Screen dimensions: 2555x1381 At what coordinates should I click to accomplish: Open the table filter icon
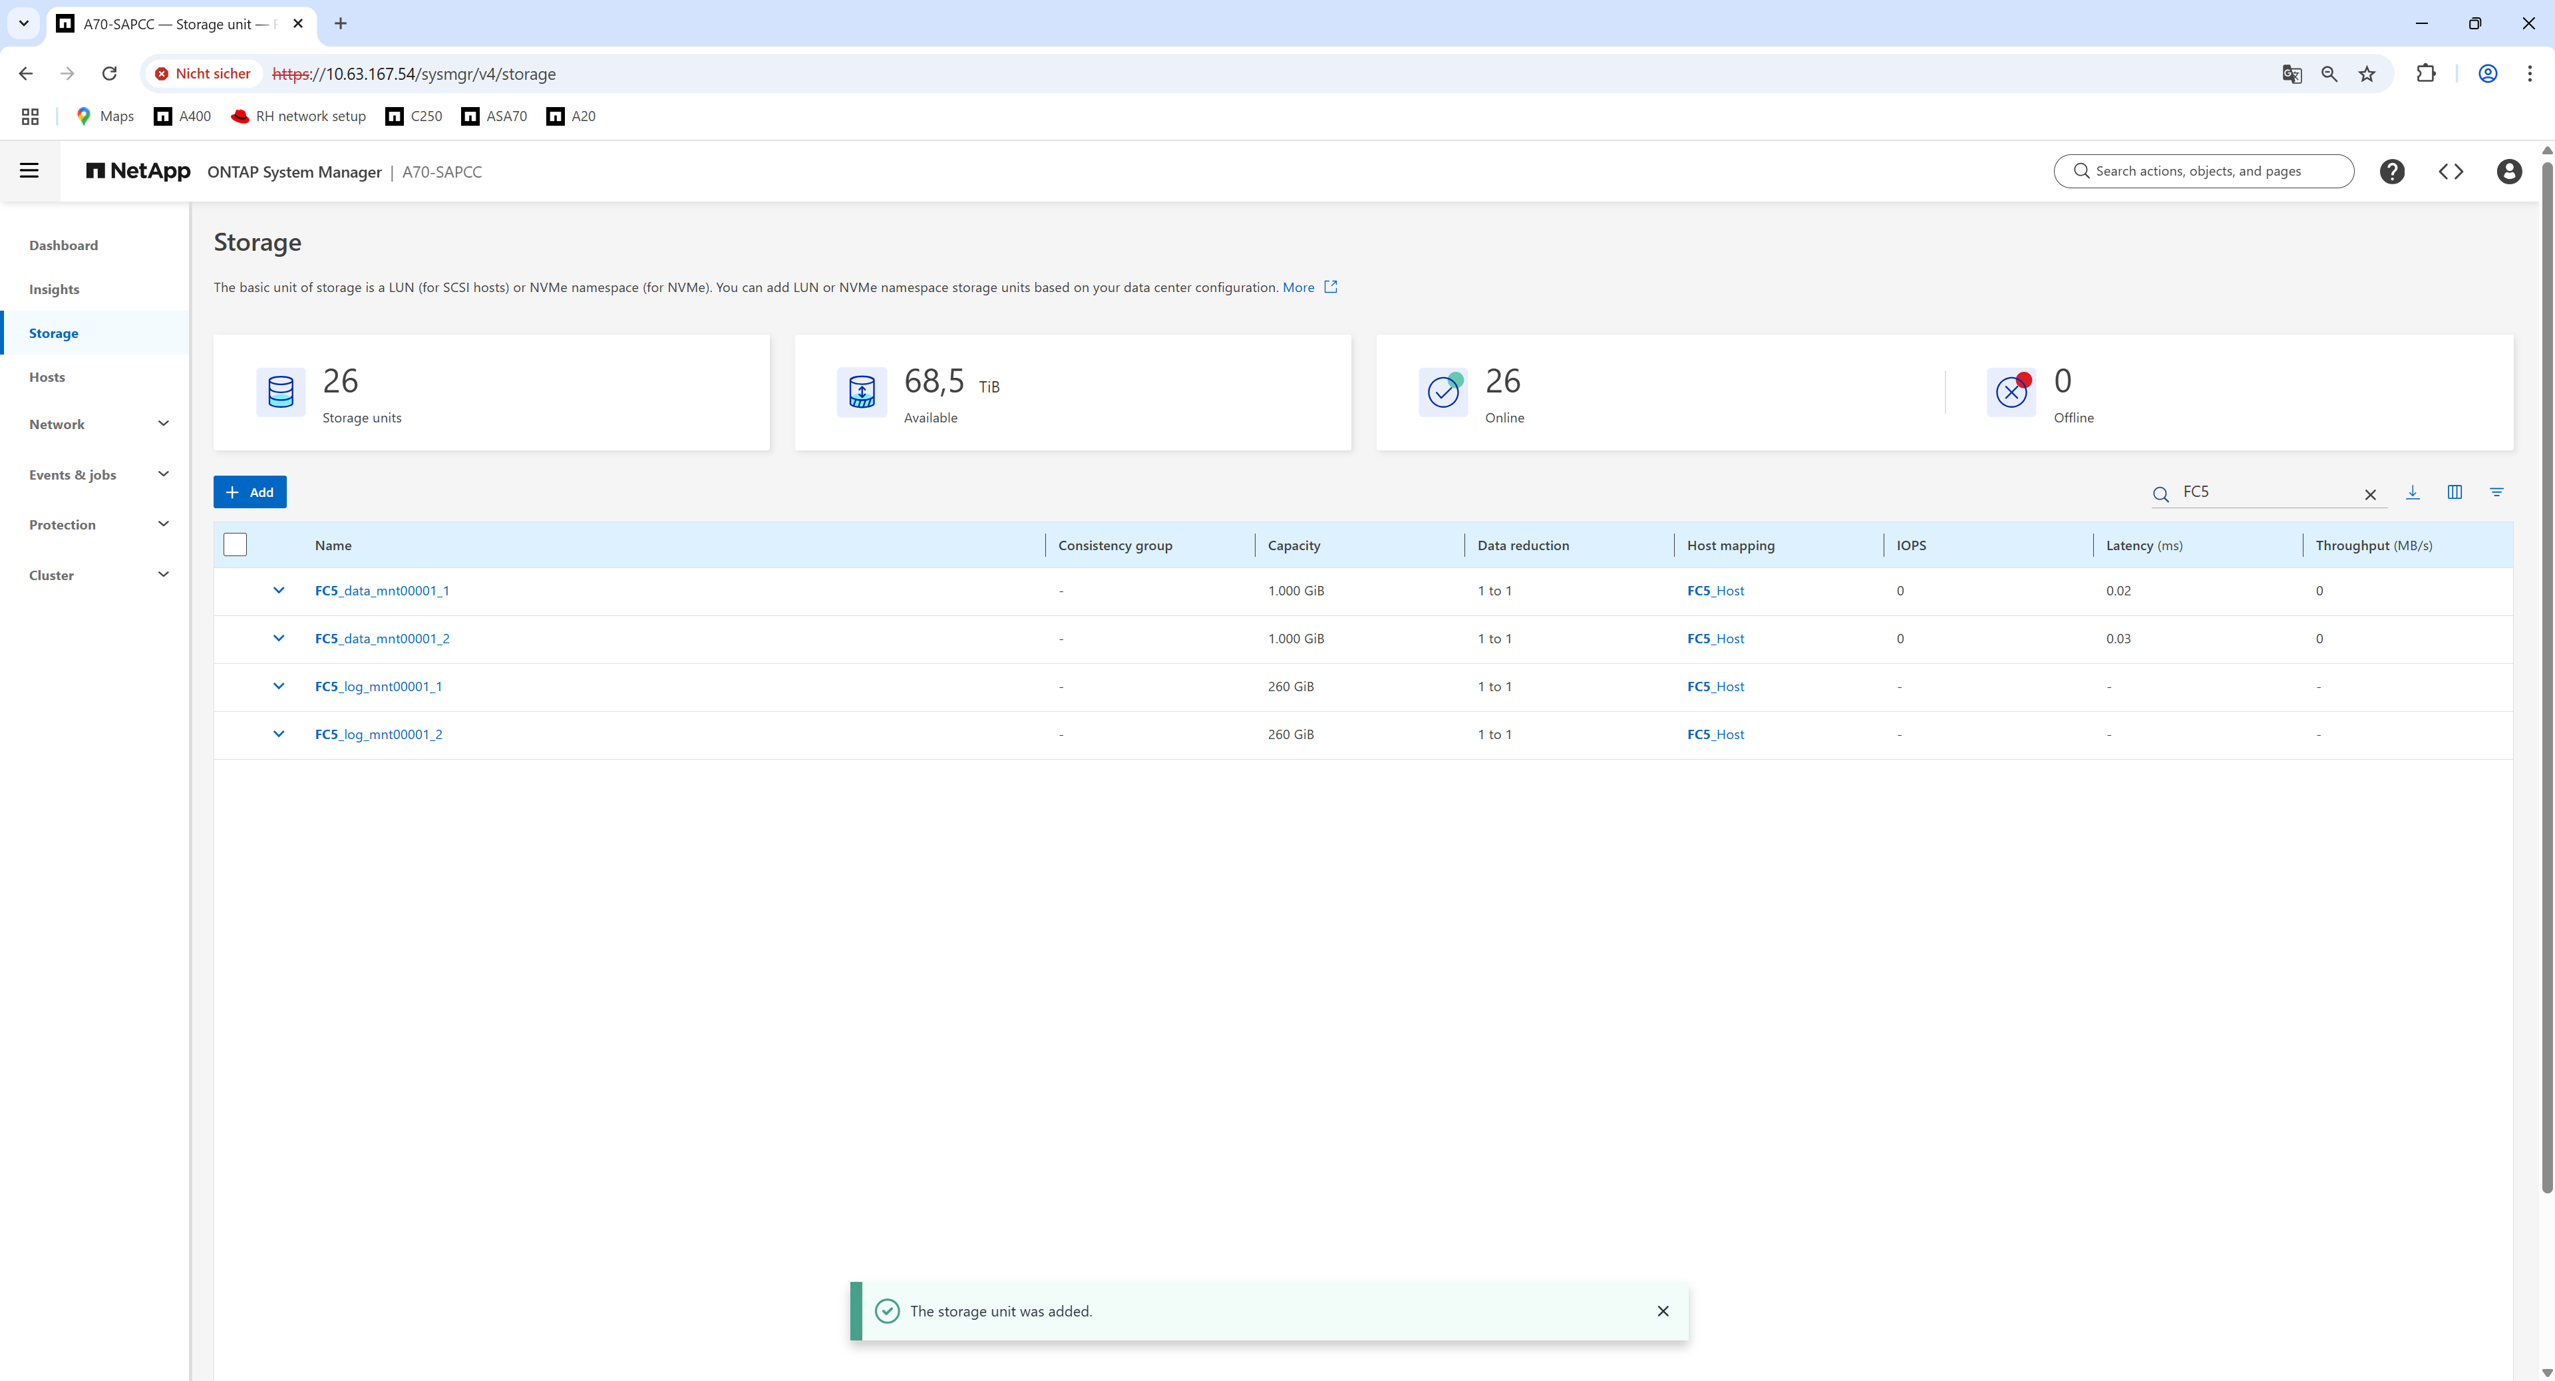click(2496, 493)
